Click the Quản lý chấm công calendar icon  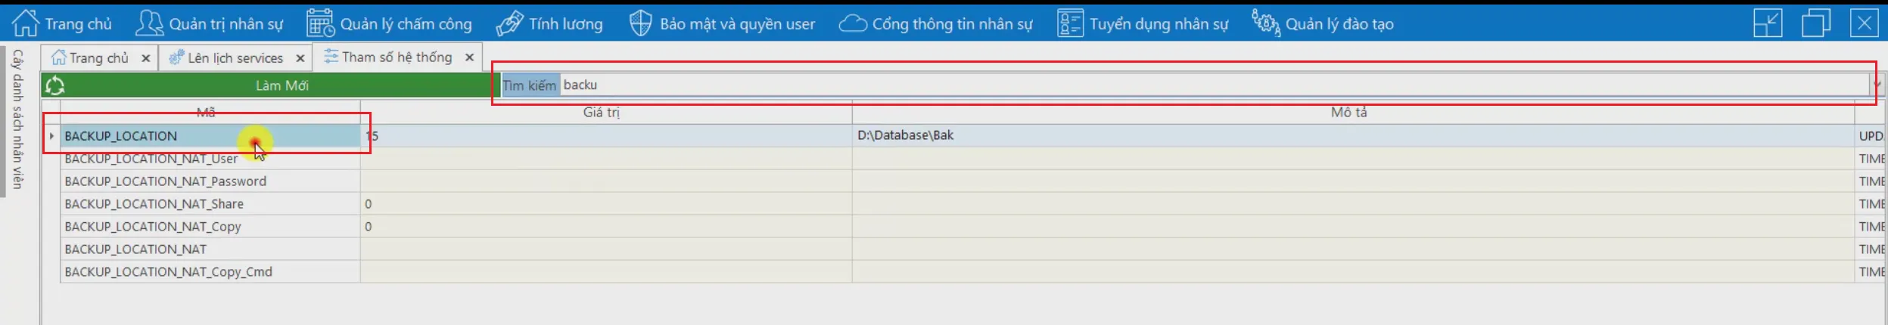(x=320, y=23)
